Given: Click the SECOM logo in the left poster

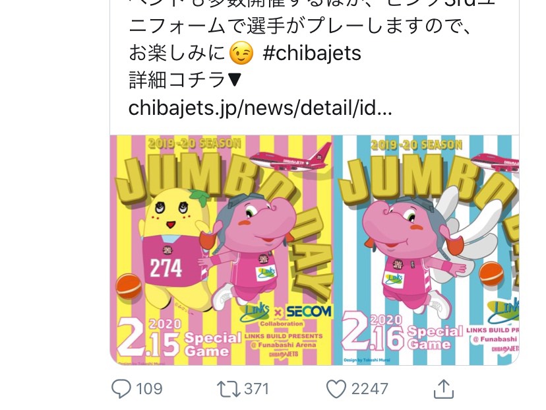Looking at the screenshot, I should tap(309, 312).
